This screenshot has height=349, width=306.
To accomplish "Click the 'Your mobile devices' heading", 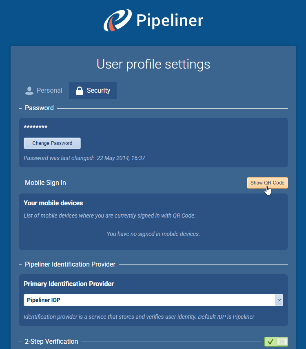I will 53,203.
